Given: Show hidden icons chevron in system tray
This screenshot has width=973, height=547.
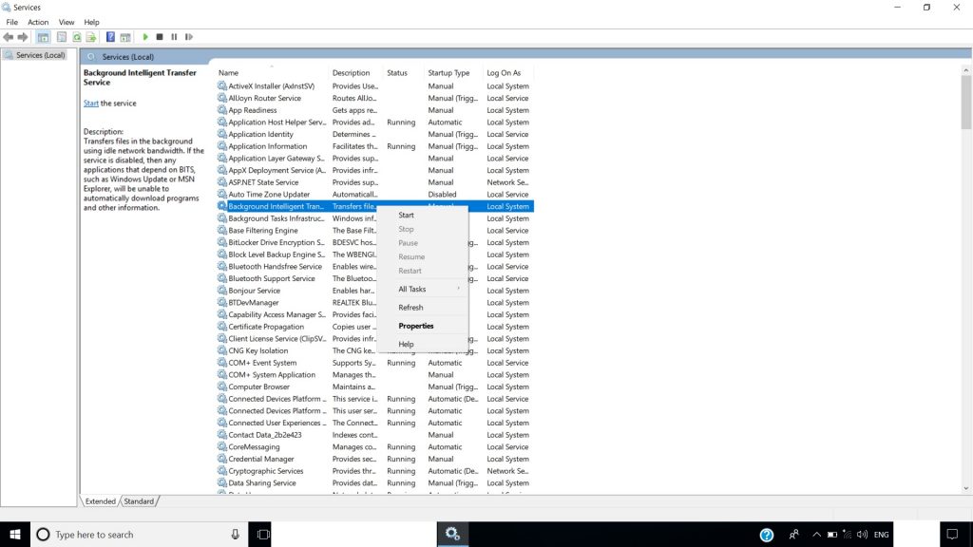Looking at the screenshot, I should coord(816,534).
